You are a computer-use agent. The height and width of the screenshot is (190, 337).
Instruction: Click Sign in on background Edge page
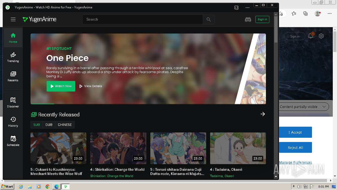(x=295, y=36)
